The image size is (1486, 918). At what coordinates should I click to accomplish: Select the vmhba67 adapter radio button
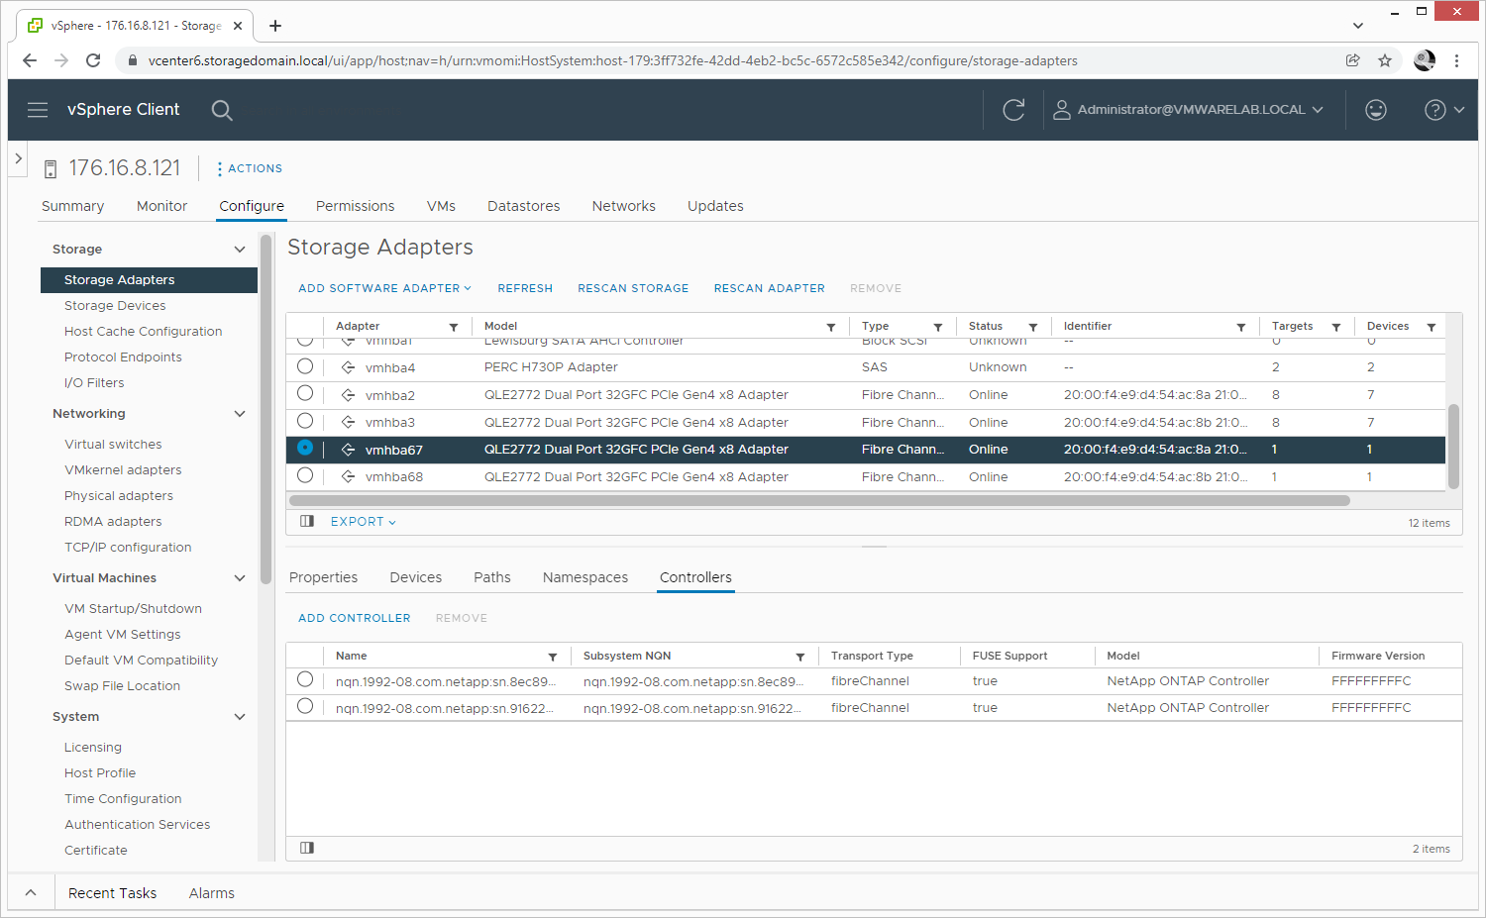coord(305,448)
